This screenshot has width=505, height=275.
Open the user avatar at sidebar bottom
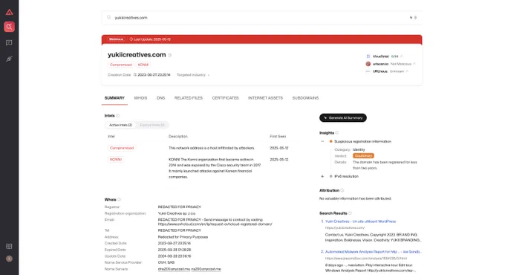pos(9,259)
